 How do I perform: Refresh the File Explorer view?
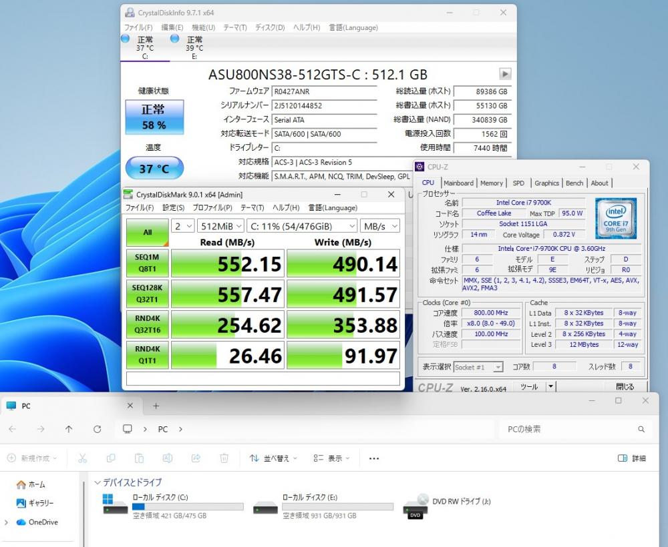tap(97, 429)
